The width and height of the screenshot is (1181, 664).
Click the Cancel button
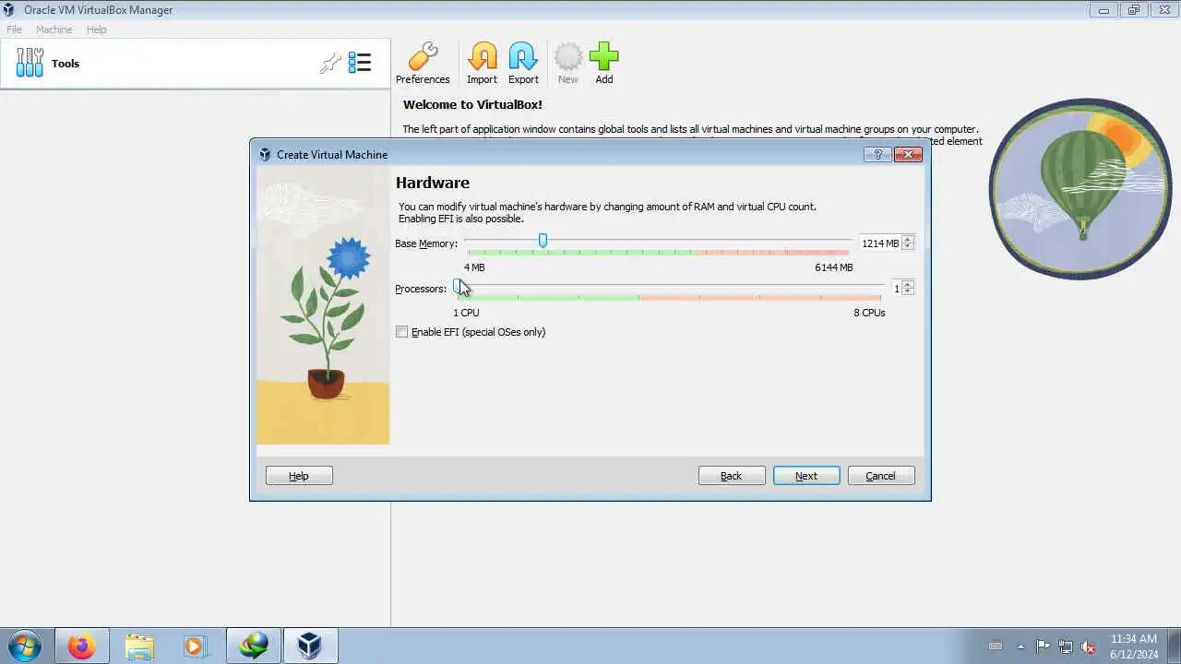pyautogui.click(x=881, y=476)
